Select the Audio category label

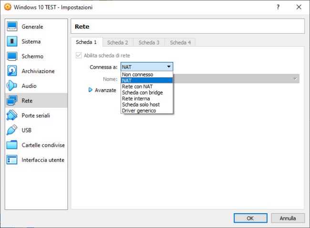coord(29,86)
